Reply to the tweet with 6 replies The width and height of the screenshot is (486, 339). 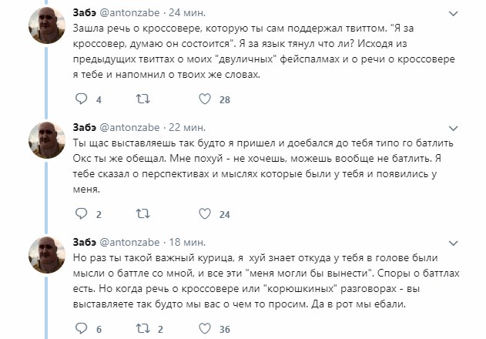pos(82,328)
